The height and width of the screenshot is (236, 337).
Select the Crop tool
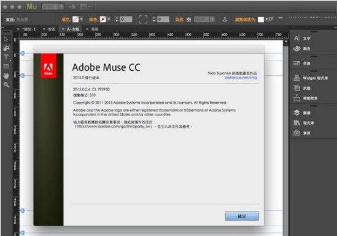tap(6, 48)
